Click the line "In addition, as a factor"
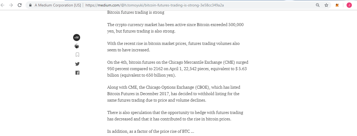Image resolution: width=357 pixels, height=136 pixels. (151, 131)
